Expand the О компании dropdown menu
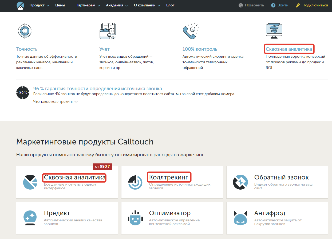The image size is (332, 239). coord(147,5)
